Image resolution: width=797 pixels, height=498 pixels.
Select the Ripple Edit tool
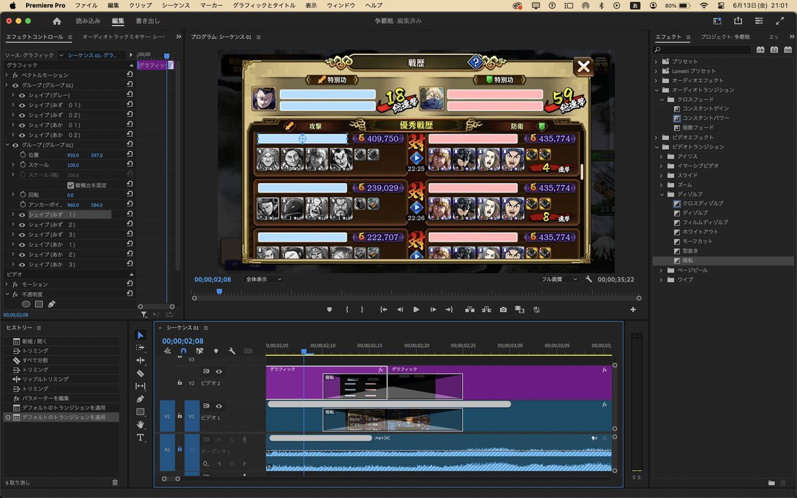pyautogui.click(x=140, y=361)
